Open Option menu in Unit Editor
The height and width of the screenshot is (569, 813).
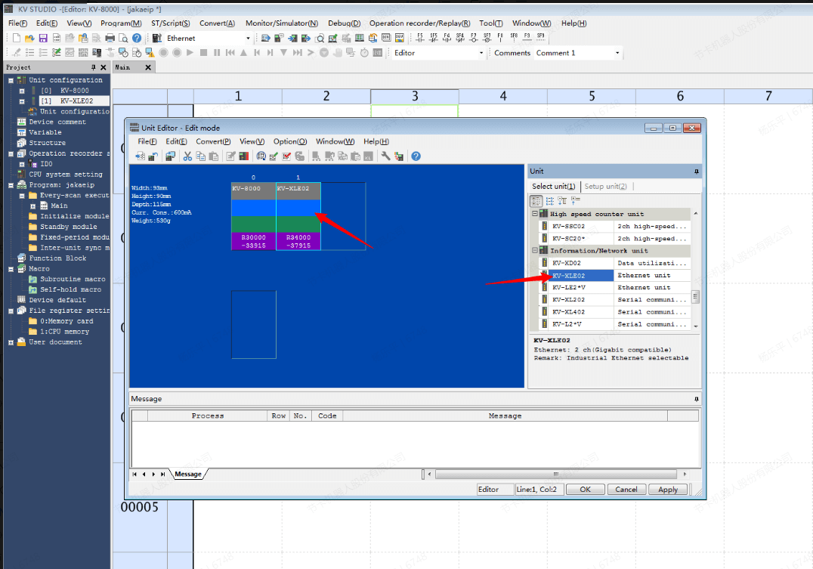(289, 141)
